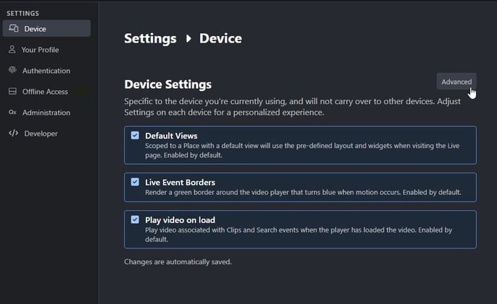This screenshot has height=304, width=497.
Task: Switch to the Administration settings
Action: pos(46,113)
